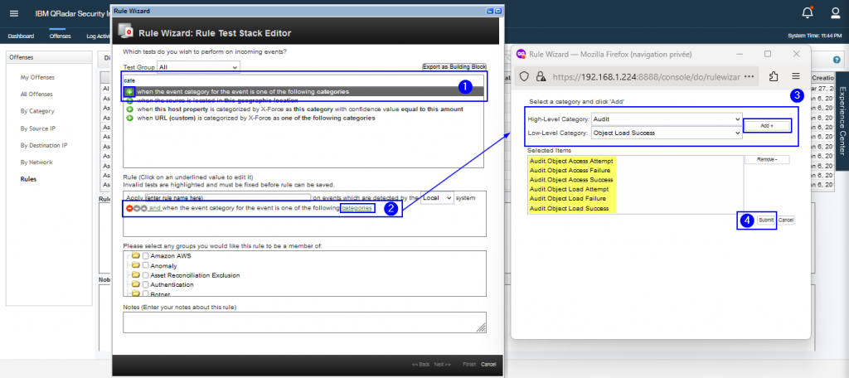Check the Anomaly group checkbox
This screenshot has height=378, width=849.
(x=146, y=265)
